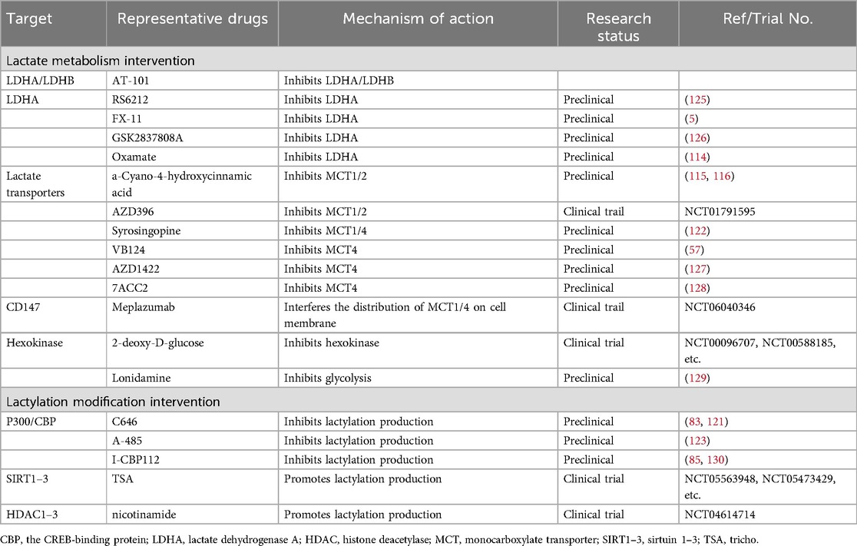Select the P300/CBP target cell
This screenshot has width=857, height=546.
point(54,422)
